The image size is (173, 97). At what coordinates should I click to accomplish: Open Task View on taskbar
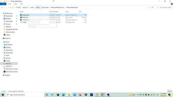pos(52,95)
